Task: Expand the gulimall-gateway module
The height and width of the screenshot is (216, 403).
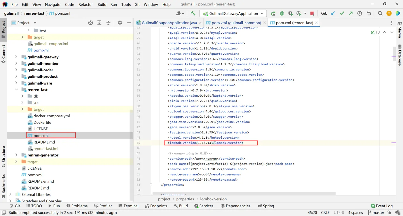Action: 16,57
